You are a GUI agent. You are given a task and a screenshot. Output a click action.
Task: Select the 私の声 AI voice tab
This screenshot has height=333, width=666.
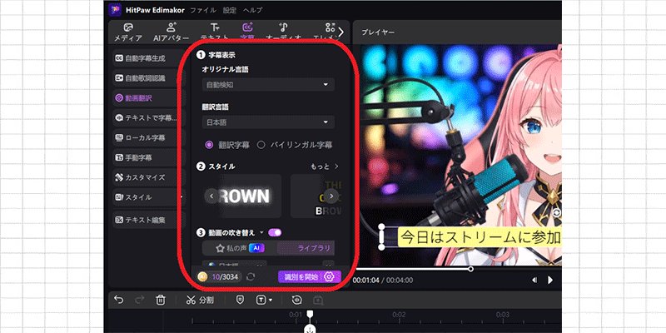pyautogui.click(x=240, y=248)
